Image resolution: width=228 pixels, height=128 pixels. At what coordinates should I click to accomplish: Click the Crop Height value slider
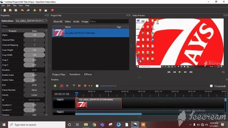34,50
